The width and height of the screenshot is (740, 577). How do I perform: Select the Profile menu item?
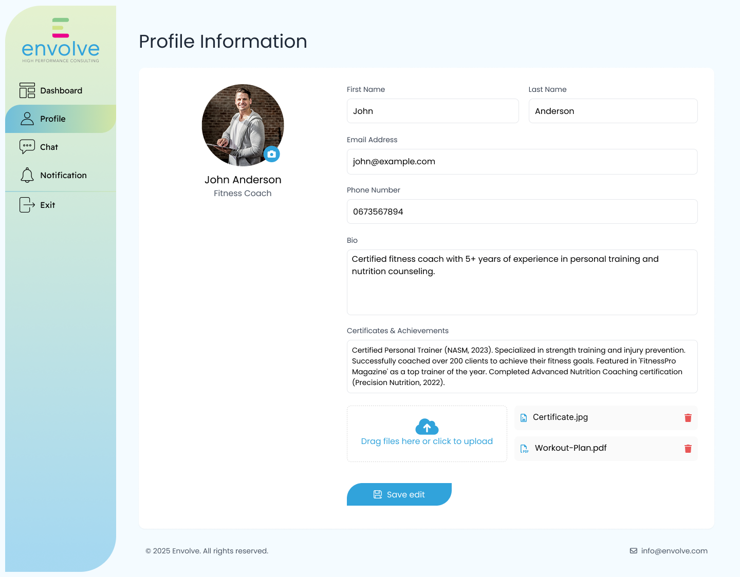point(61,119)
